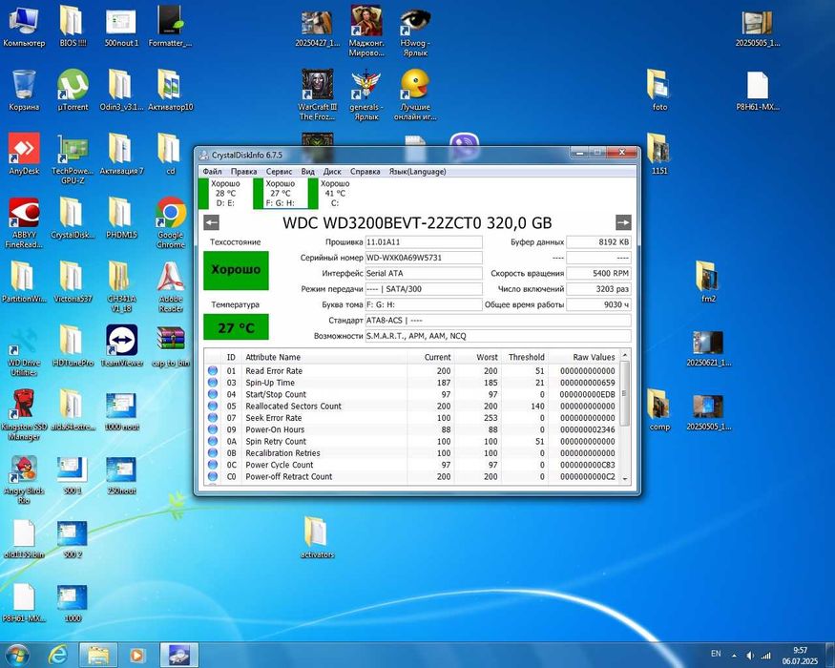Open the Справка menu
The height and width of the screenshot is (668, 835).
coord(365,172)
